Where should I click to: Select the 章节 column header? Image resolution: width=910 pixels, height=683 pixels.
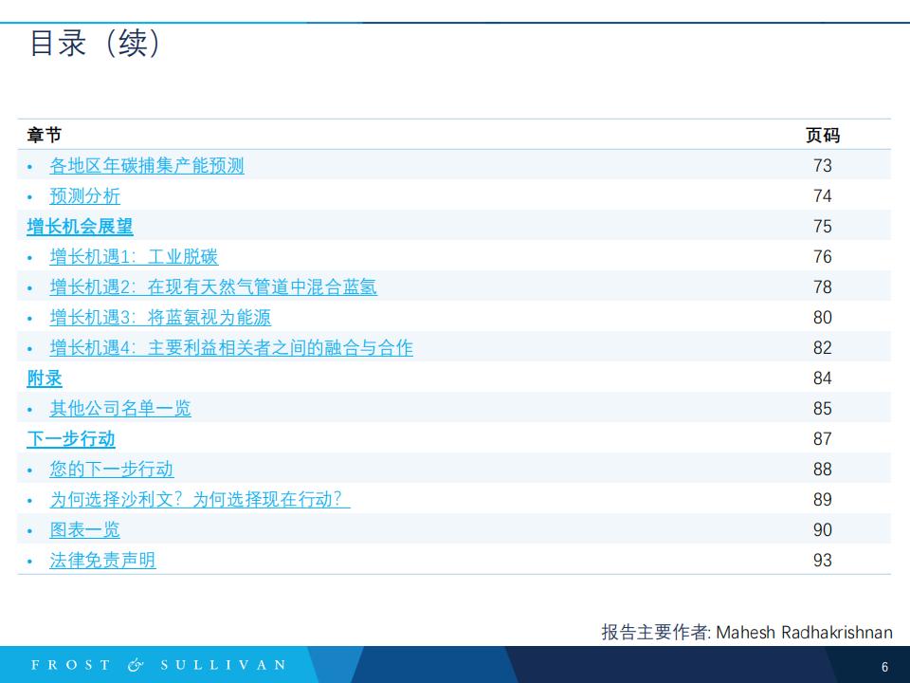[x=45, y=135]
